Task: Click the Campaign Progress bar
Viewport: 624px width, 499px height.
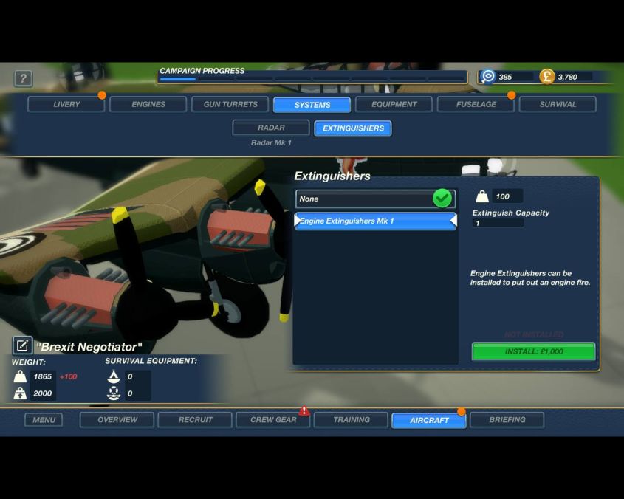Action: pos(312,78)
